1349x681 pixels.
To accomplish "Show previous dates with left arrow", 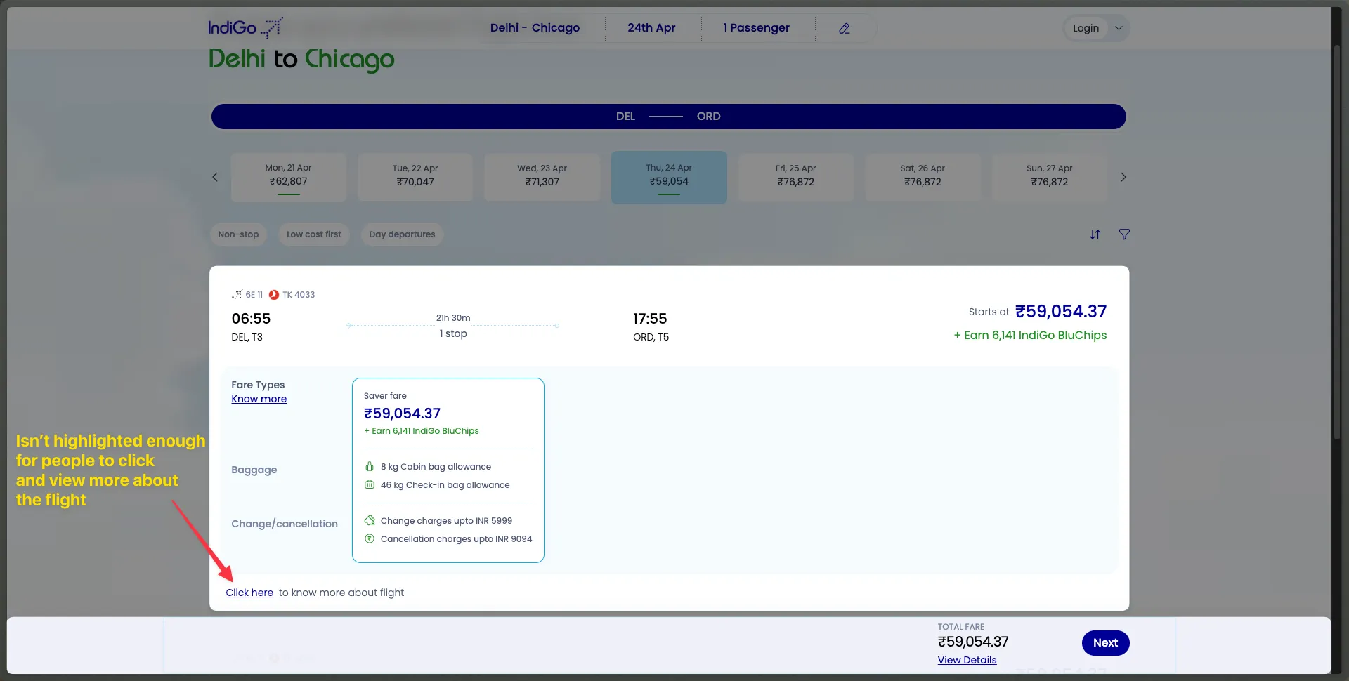I will pyautogui.click(x=215, y=178).
